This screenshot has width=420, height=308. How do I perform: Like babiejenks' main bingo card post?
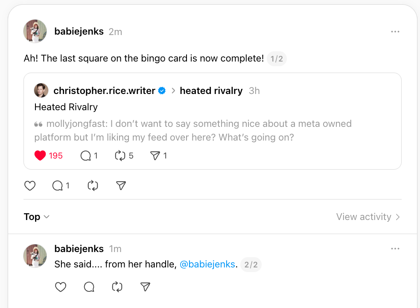[30, 185]
